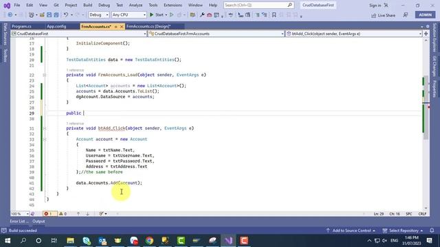Open Google Chrome from the taskbar

149,241
